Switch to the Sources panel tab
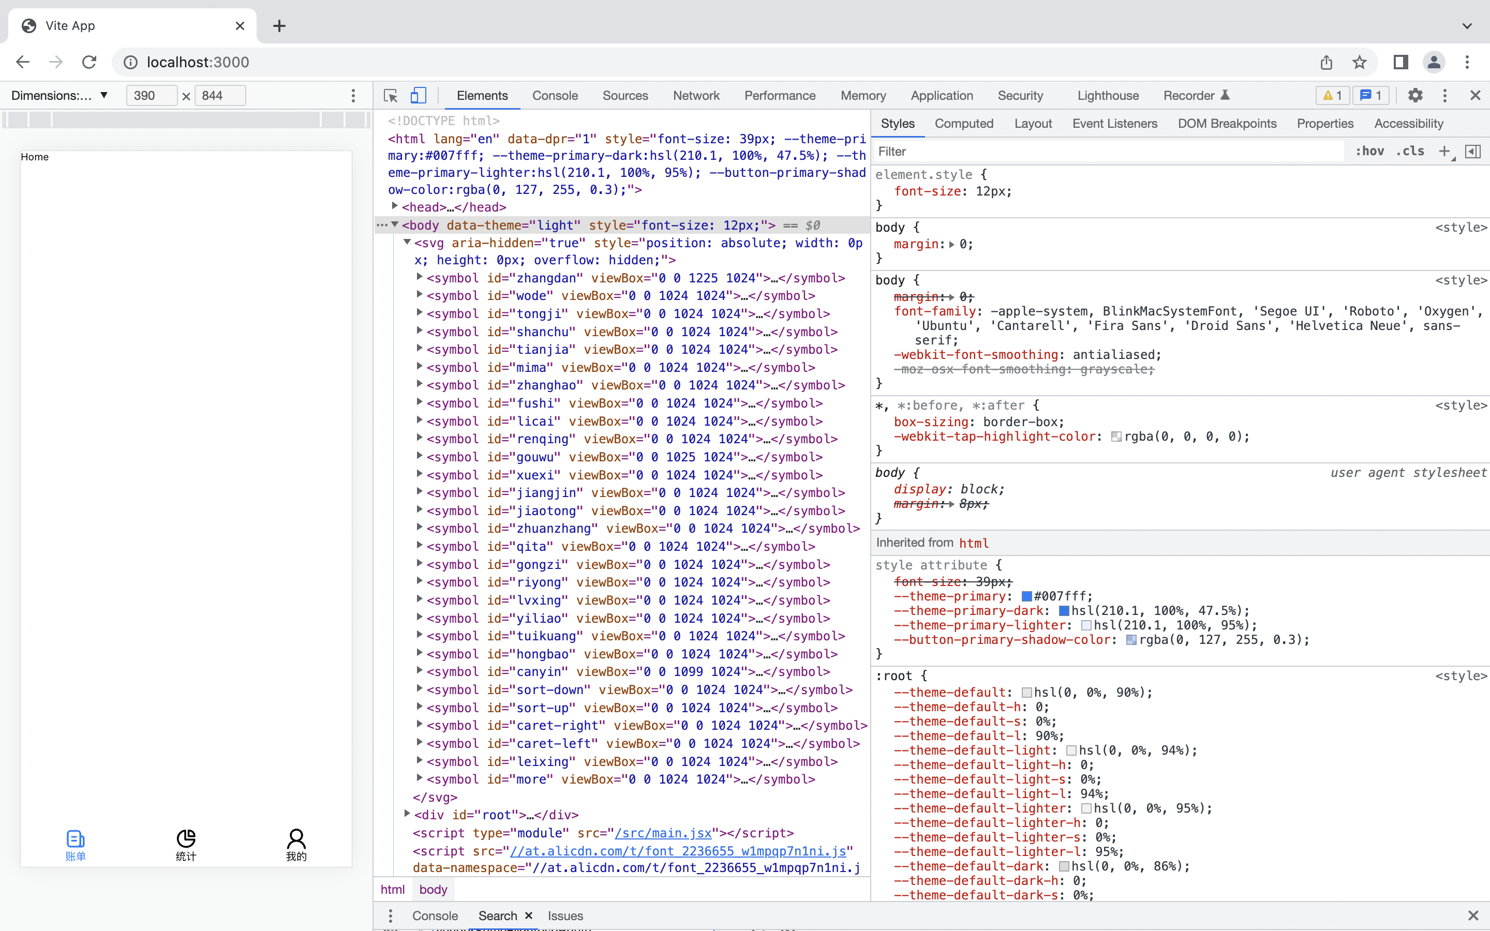The height and width of the screenshot is (931, 1490). click(x=625, y=96)
